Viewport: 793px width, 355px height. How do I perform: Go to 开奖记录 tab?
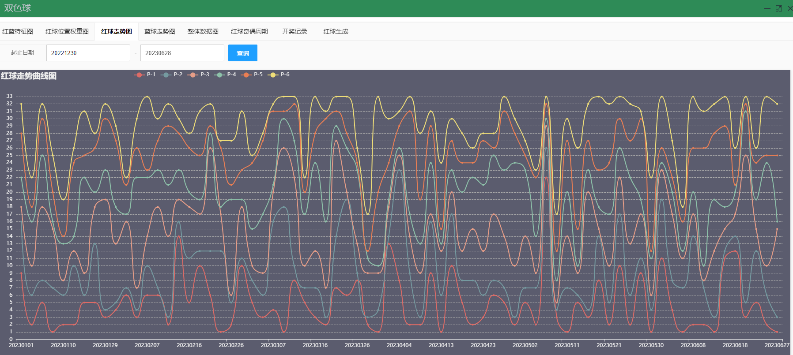pyautogui.click(x=295, y=31)
